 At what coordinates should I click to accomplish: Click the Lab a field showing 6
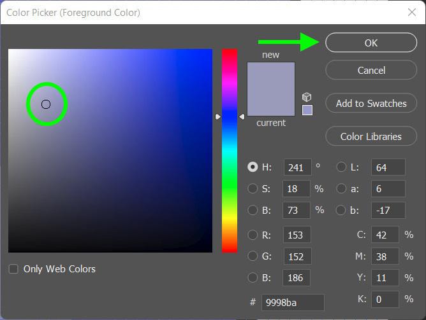point(388,188)
